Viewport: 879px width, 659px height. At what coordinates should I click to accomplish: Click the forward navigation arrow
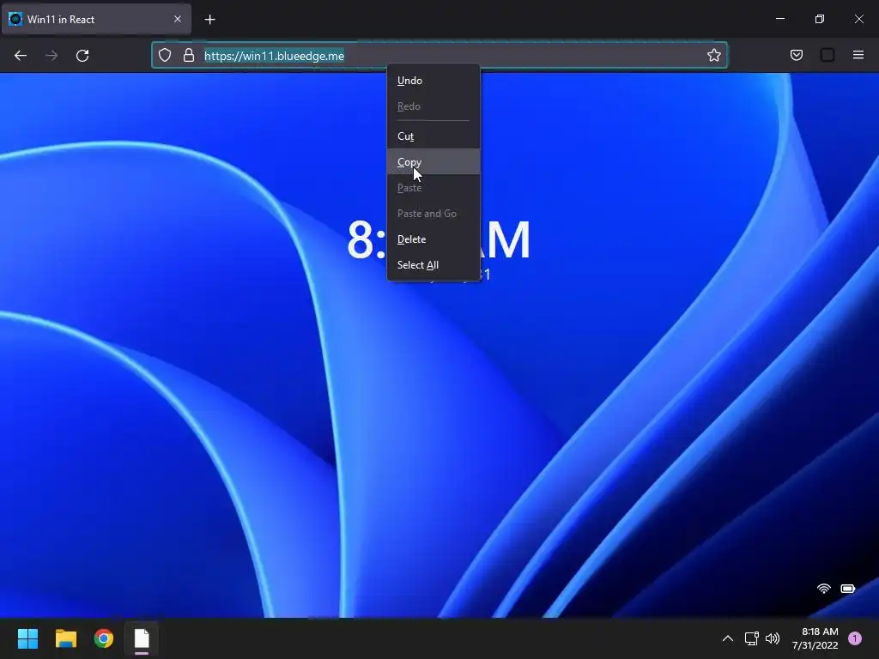coord(52,56)
